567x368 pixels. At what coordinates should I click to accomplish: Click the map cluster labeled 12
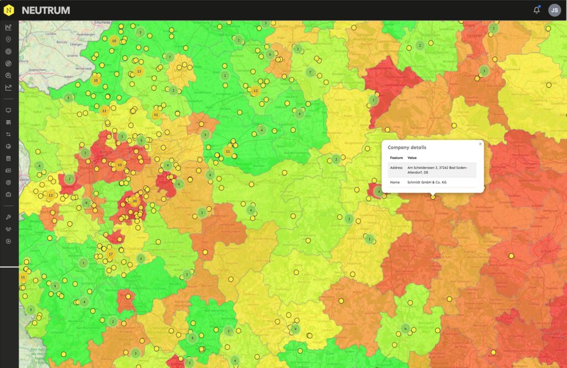(256, 91)
